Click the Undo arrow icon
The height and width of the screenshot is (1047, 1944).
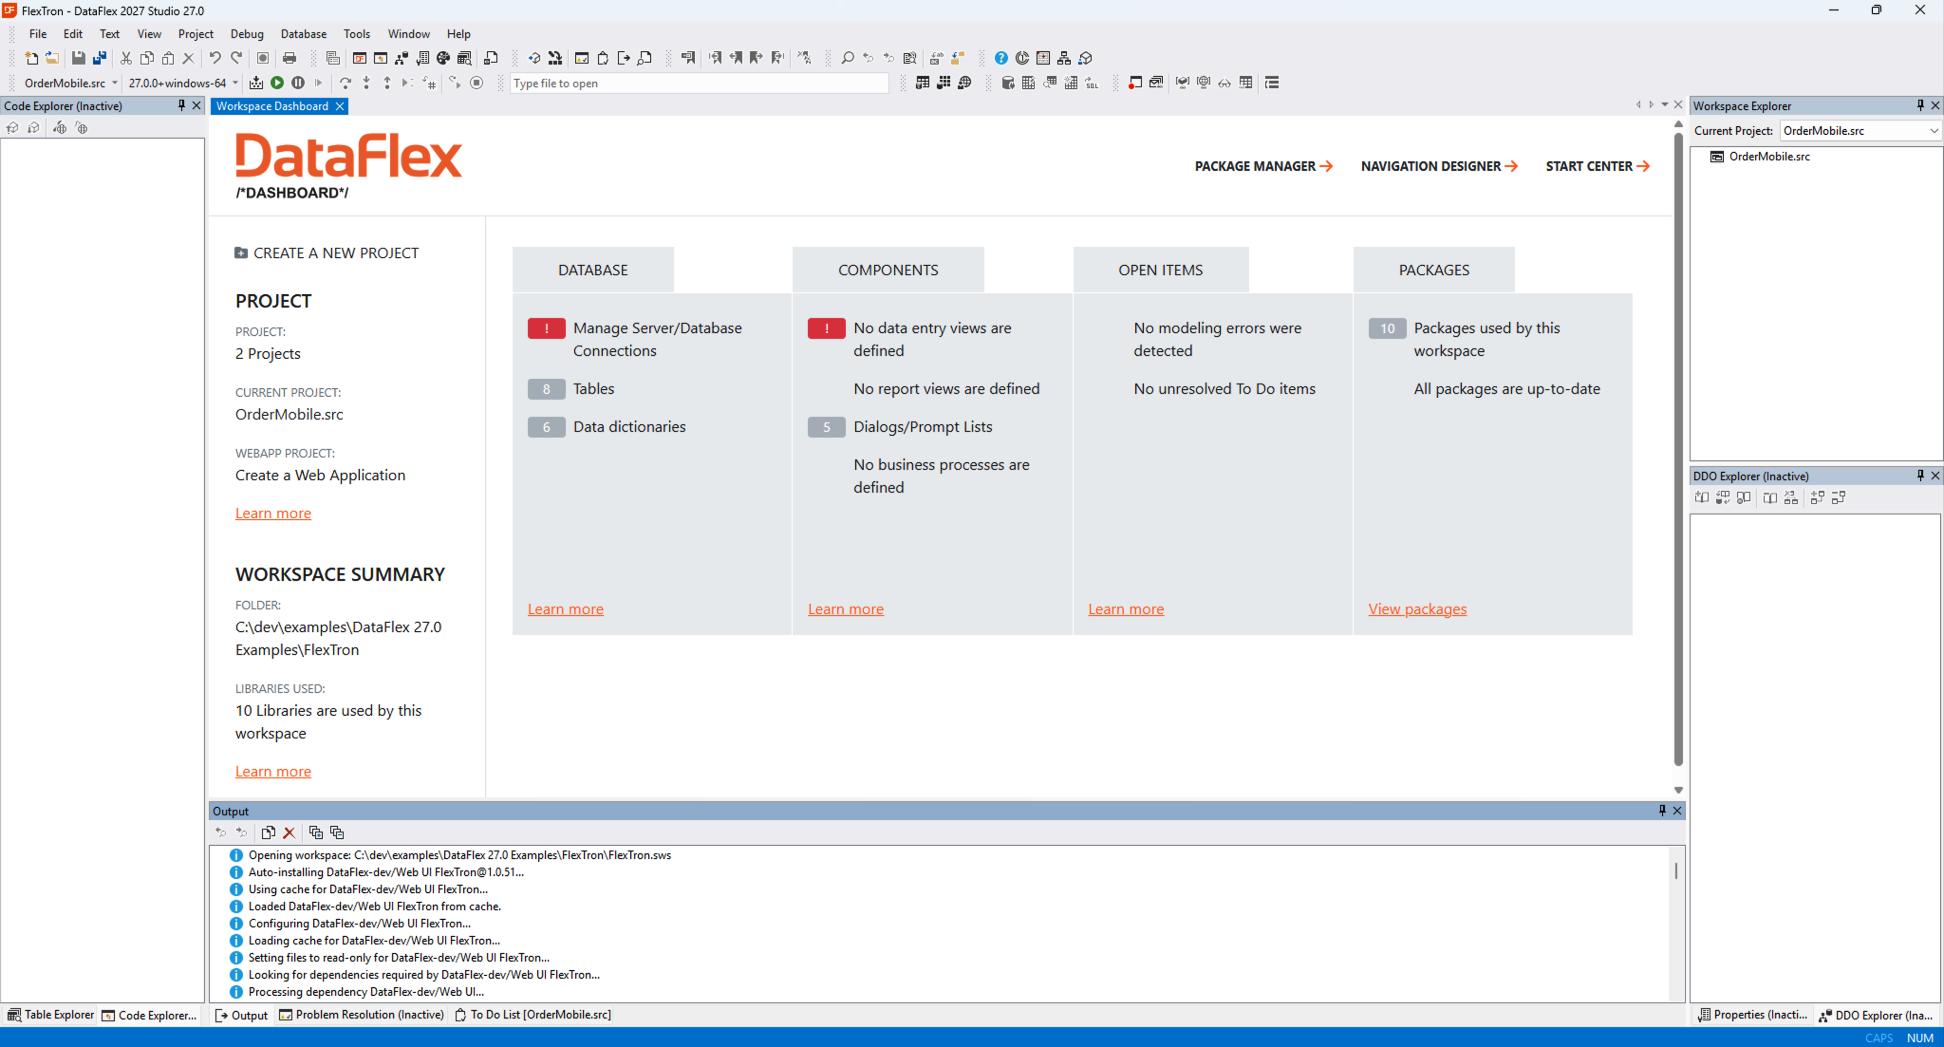tap(215, 58)
